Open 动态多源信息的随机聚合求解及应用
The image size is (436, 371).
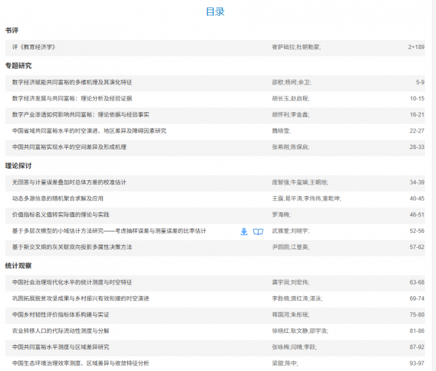[x=58, y=199]
